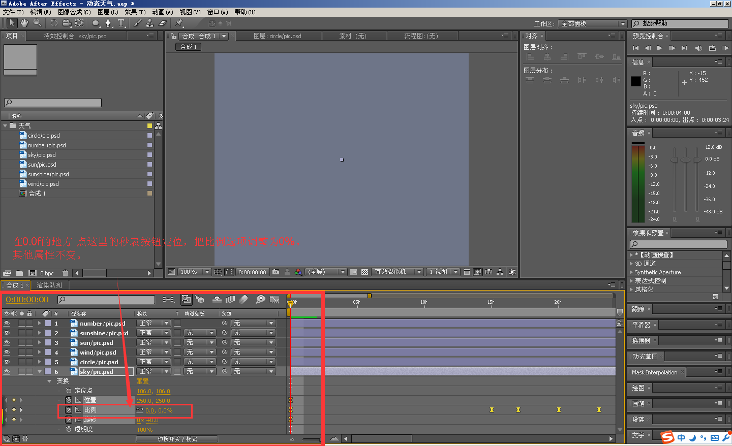Screen dimensions: 732x446
Task: Click the 合成 1 breadcrumb button
Action: (189, 47)
